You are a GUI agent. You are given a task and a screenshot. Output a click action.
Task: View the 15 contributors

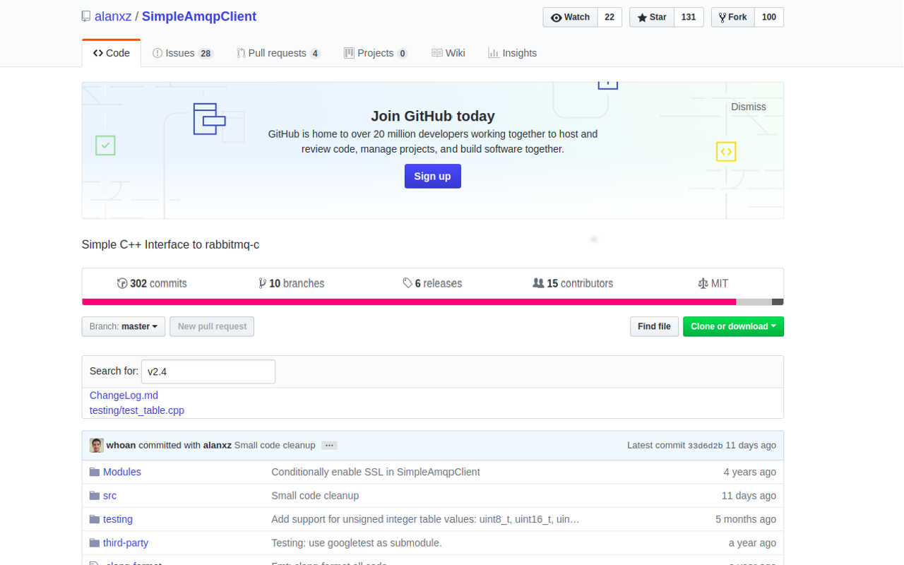tap(573, 283)
